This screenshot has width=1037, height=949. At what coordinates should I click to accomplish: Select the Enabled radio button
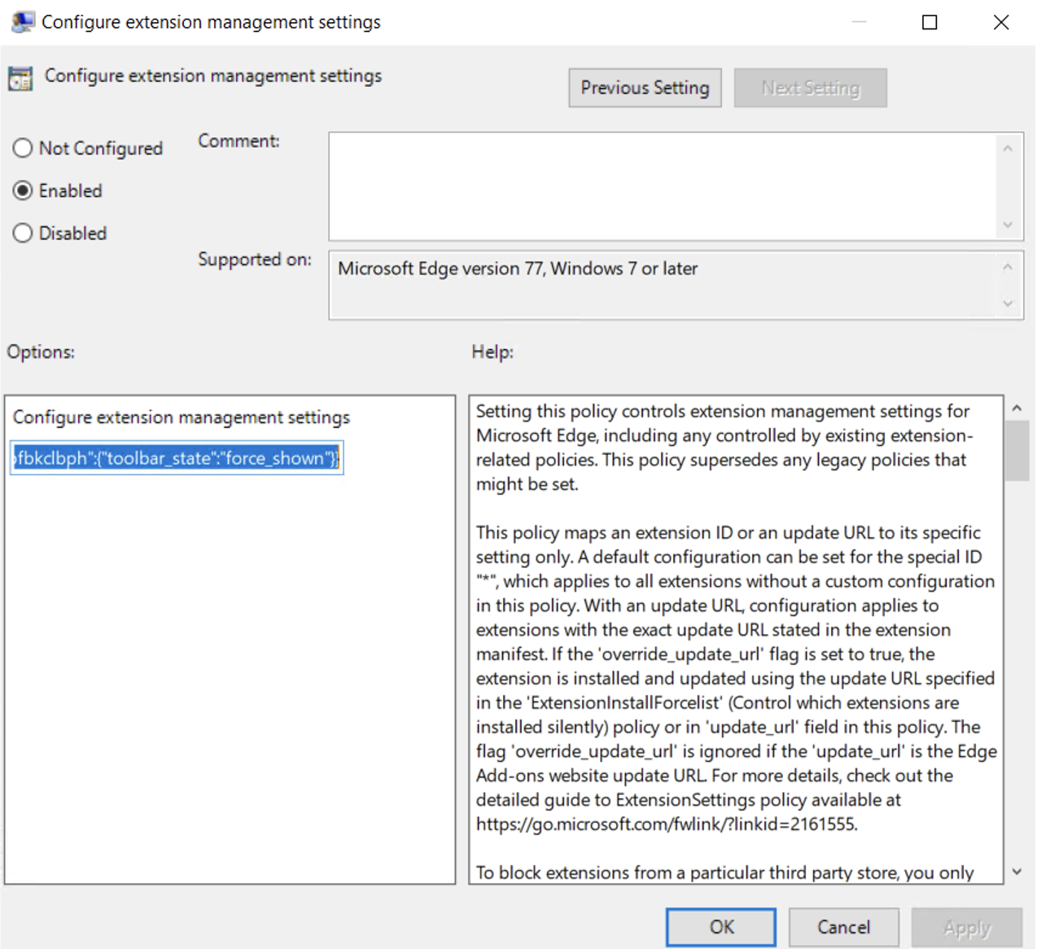(x=23, y=190)
